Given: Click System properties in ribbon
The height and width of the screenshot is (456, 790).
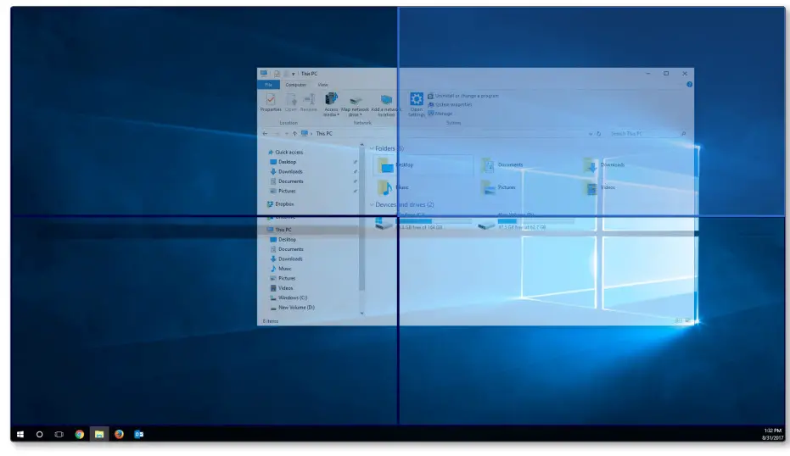Looking at the screenshot, I should [450, 105].
